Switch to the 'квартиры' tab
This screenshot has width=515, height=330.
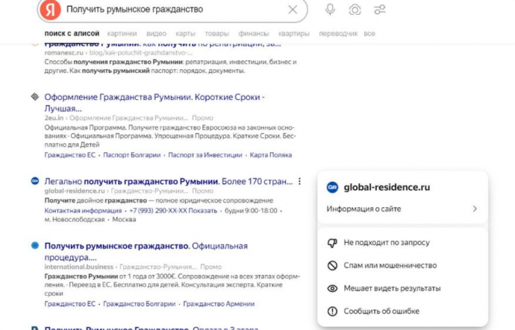tap(294, 34)
